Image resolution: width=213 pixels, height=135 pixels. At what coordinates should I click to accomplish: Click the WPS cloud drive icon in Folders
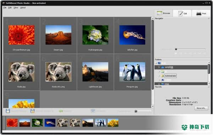[x=163, y=67]
